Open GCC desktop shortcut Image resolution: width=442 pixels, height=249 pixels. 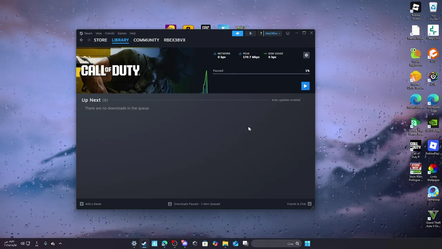point(433,56)
